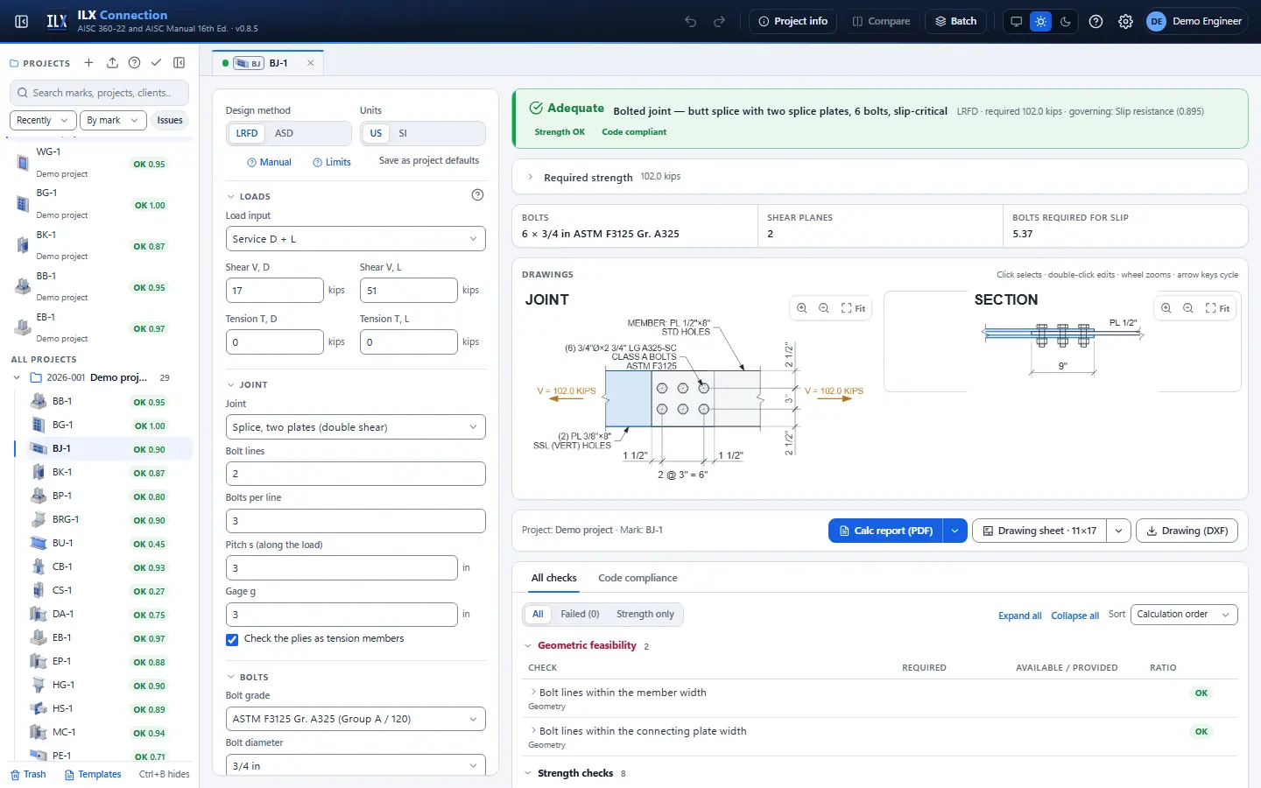Click the undo arrow icon
Image resolution: width=1261 pixels, height=788 pixels.
point(691,21)
